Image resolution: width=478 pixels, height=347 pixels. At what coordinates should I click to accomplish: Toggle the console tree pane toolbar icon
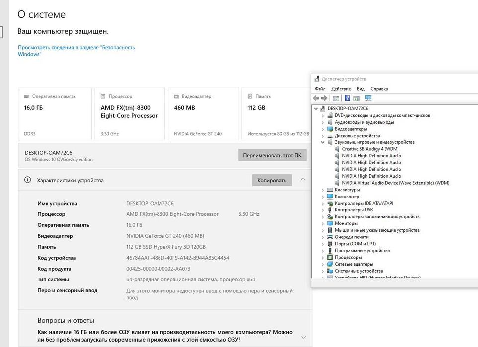pyautogui.click(x=336, y=98)
